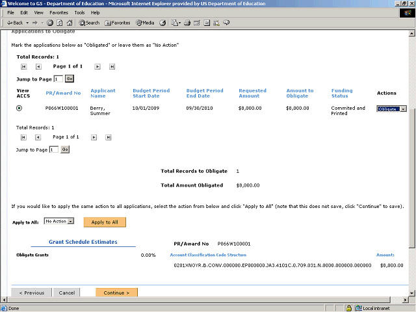Open the View menu
The image size is (416, 312).
(x=38, y=12)
